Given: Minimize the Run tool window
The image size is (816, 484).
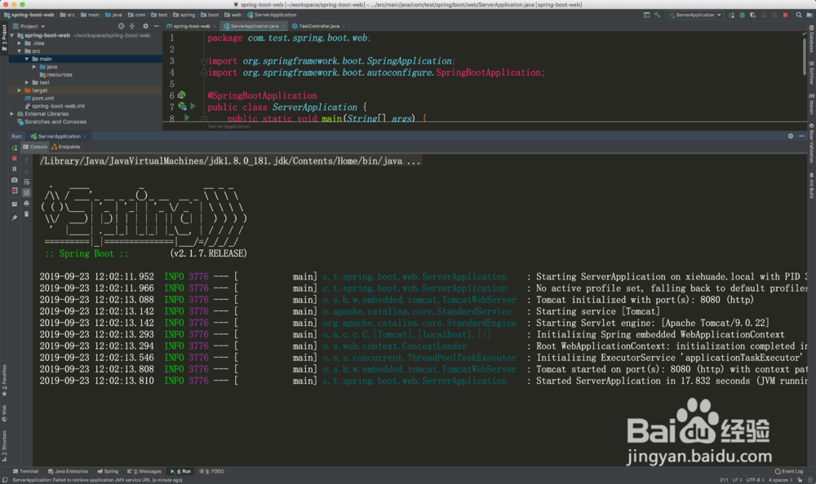Looking at the screenshot, I should tap(801, 136).
